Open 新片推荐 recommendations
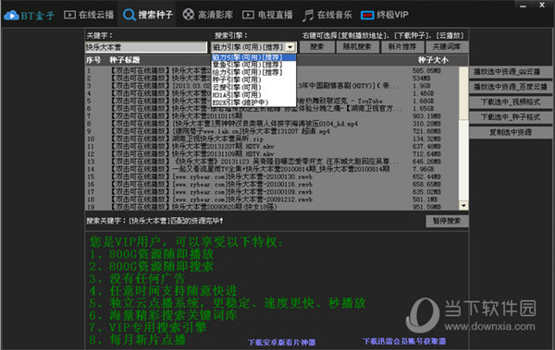Image resolution: width=555 pixels, height=350 pixels. (401, 47)
